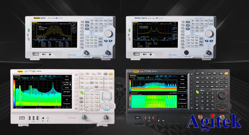Tap left arrow key on white RSA analyzer
The width and height of the screenshot is (249, 135).
(x=103, y=106)
